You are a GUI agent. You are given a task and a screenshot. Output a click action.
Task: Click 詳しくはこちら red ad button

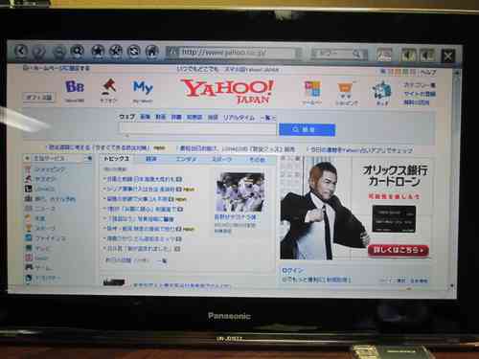click(398, 250)
